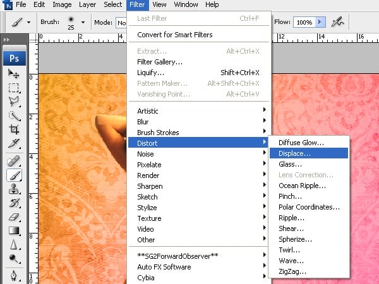The height and width of the screenshot is (284, 379).
Task: Expand the Render submenu
Action: tap(199, 175)
